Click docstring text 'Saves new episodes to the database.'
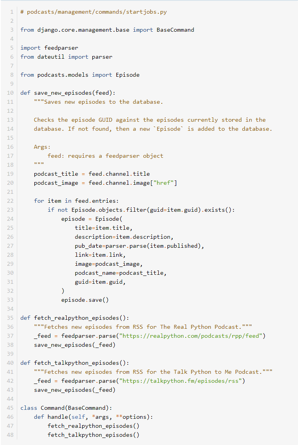The image size is (298, 445). click(x=104, y=102)
